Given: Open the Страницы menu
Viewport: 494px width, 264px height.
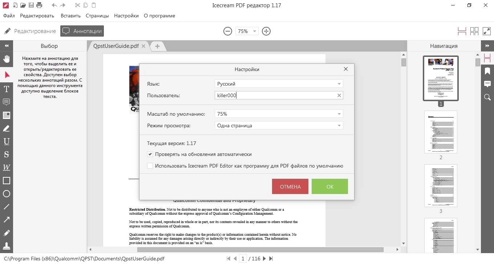Looking at the screenshot, I should pos(97,16).
